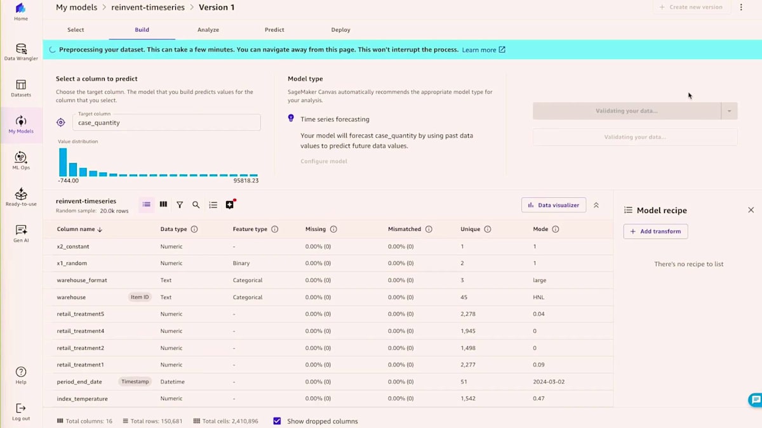Screen dimensions: 762x428
Task: Select the retail_treatment2 row
Action: click(328, 348)
